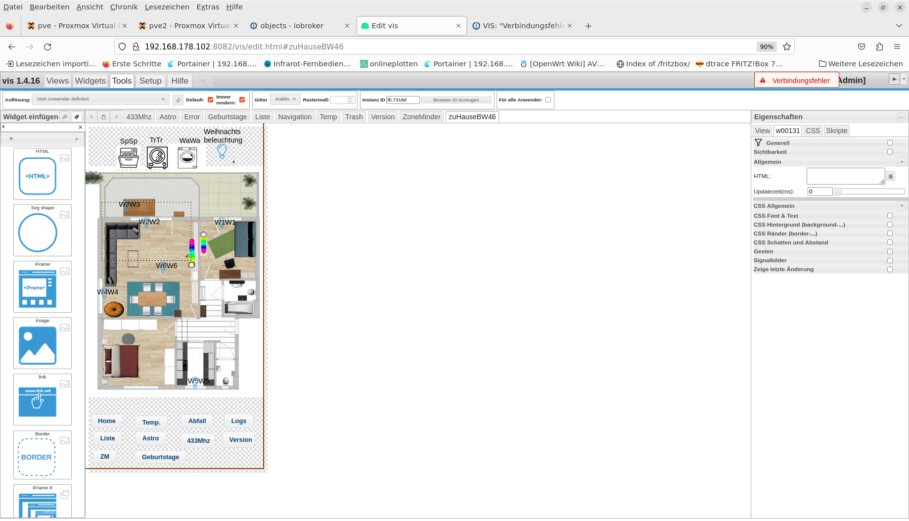
Task: Select the link widget icon
Action: [38, 402]
